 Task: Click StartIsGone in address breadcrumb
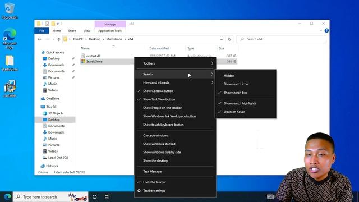coord(114,39)
